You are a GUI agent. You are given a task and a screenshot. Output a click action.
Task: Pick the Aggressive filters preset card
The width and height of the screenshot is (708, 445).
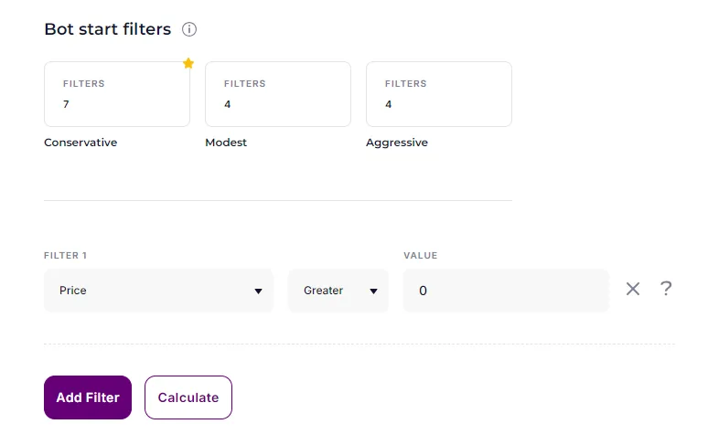click(x=439, y=94)
